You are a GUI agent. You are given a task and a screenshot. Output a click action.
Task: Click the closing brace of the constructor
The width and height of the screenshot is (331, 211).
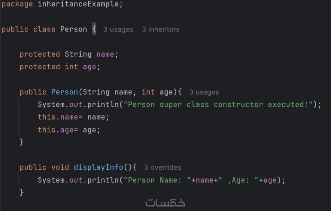(x=22, y=142)
